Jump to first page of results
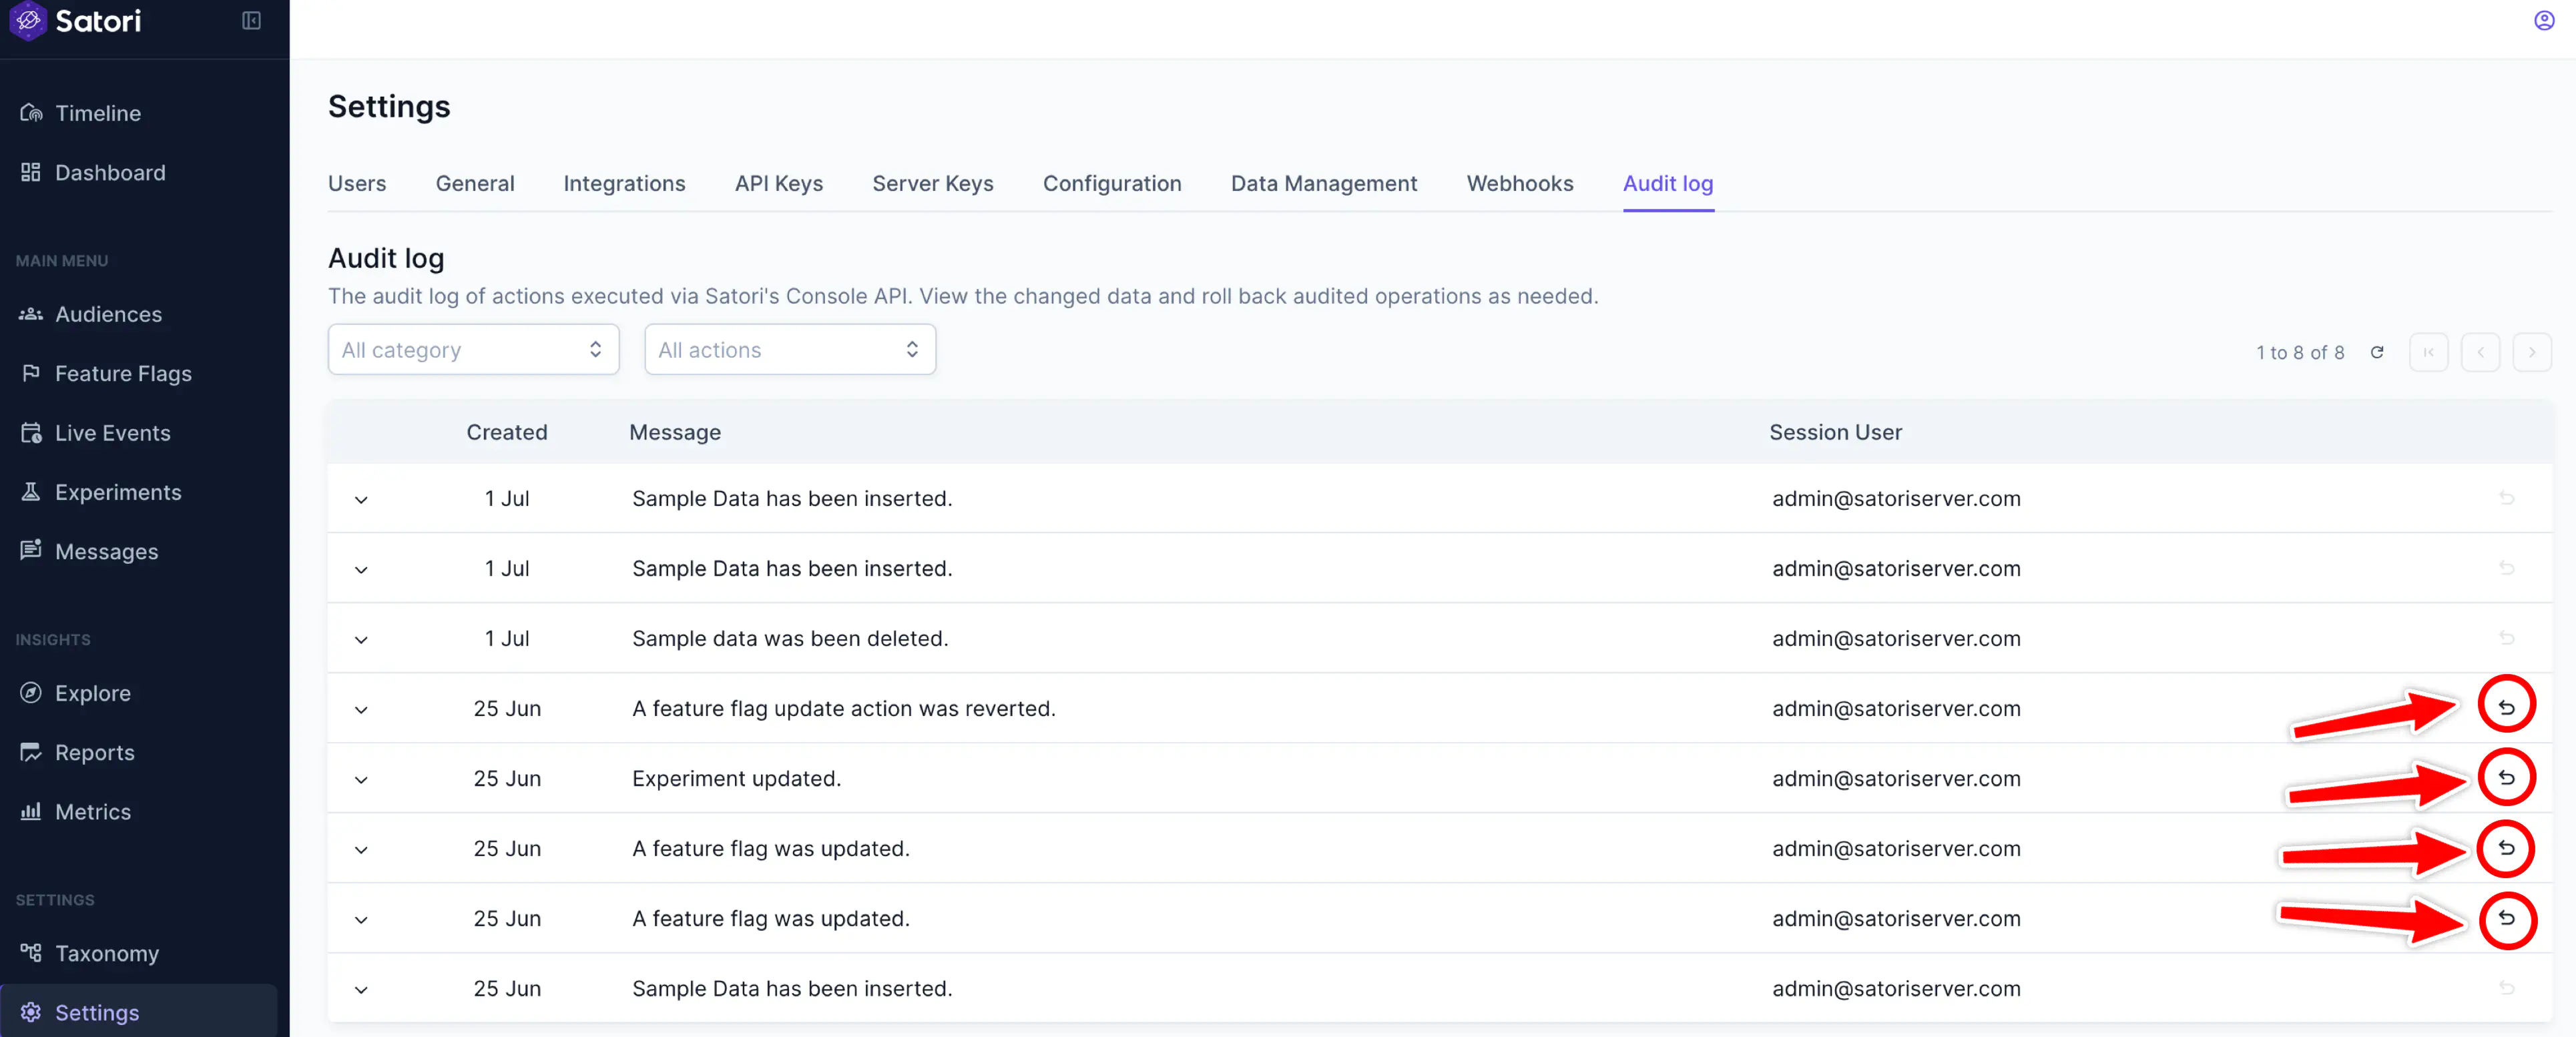Viewport: 2576px width, 1037px height. coord(2428,352)
